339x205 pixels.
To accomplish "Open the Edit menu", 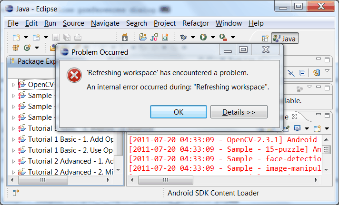I will (31, 23).
